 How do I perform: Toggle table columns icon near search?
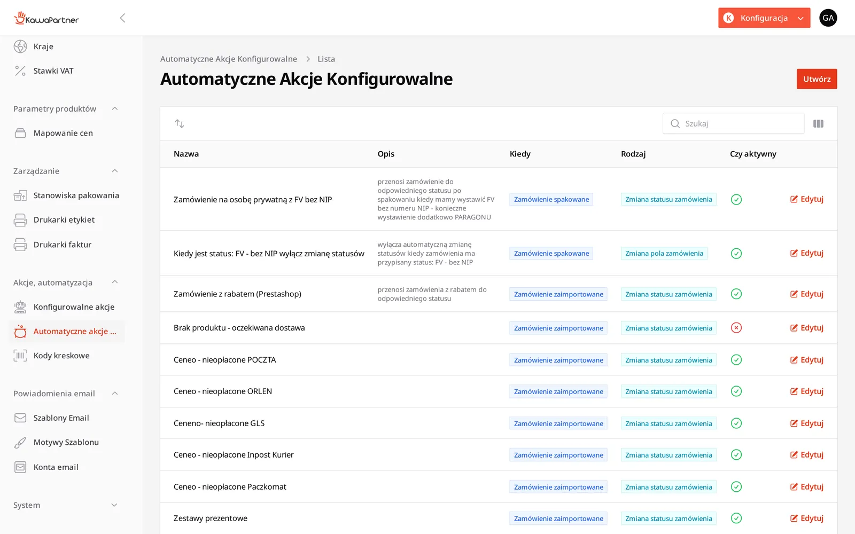coord(818,123)
